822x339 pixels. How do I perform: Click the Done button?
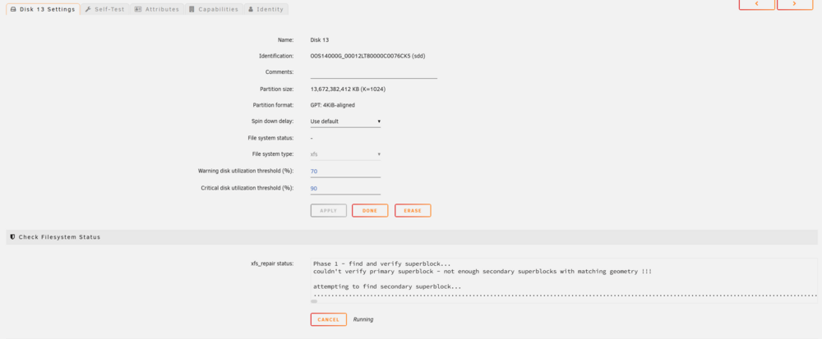point(370,210)
